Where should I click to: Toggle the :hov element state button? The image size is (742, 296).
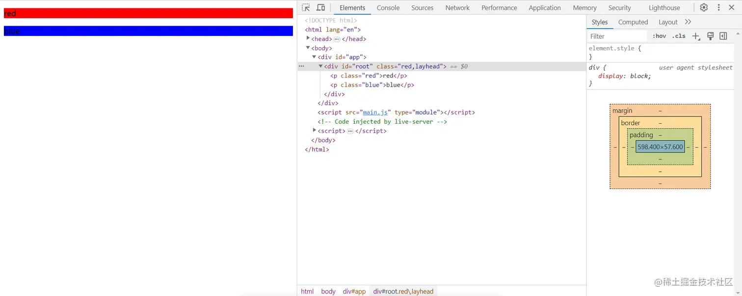[660, 36]
